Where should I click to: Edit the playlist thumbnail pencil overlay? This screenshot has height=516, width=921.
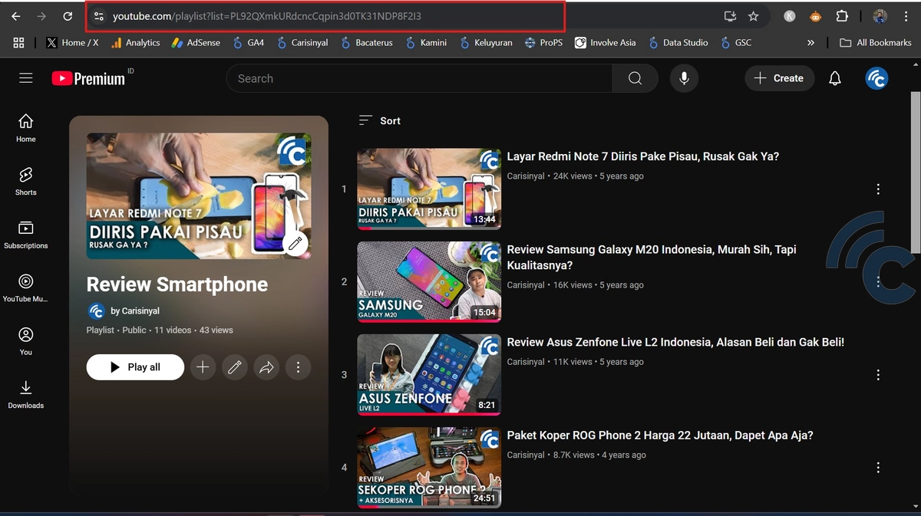(295, 244)
